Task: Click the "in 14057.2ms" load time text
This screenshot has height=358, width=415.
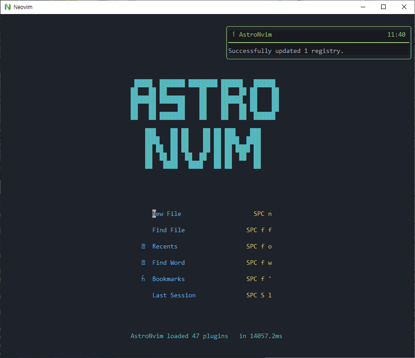Action: [x=261, y=336]
